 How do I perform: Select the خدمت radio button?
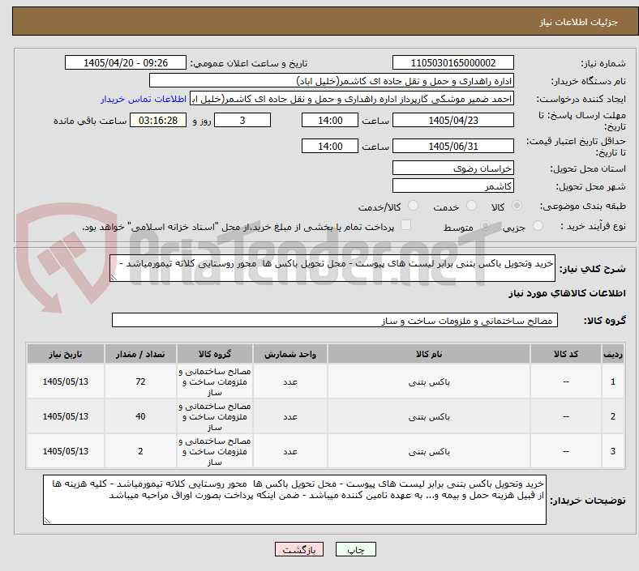tap(471, 206)
